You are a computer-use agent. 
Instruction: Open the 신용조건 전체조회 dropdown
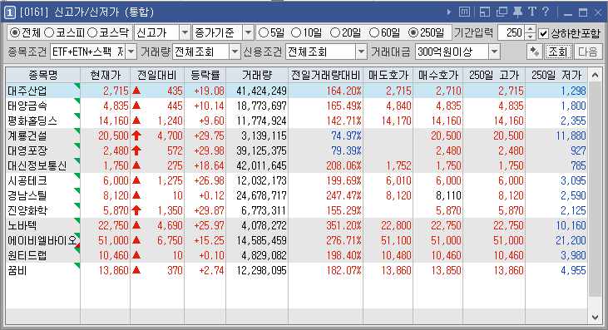(x=361, y=52)
